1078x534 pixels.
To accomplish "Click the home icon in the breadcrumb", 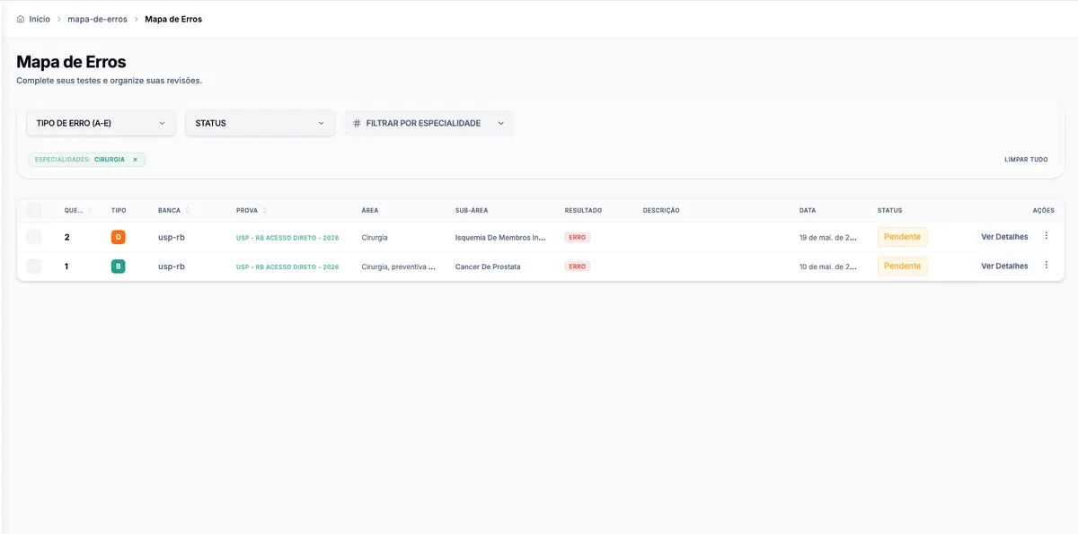I will point(21,19).
